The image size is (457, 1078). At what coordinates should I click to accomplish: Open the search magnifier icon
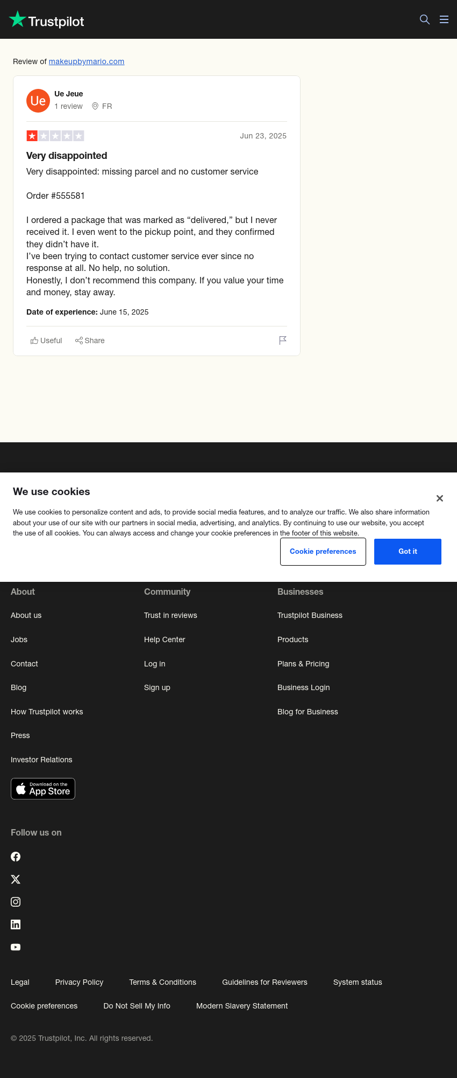coord(425,19)
